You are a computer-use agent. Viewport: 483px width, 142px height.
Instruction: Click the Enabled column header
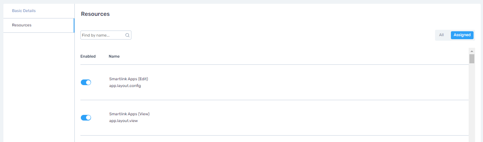[88, 56]
